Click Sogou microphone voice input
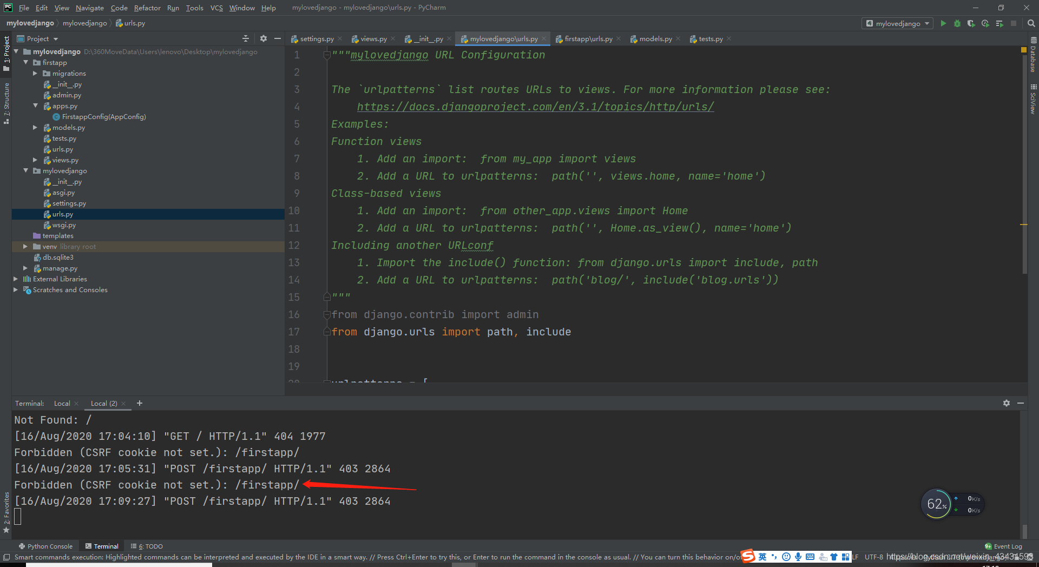The width and height of the screenshot is (1039, 567). (x=798, y=557)
